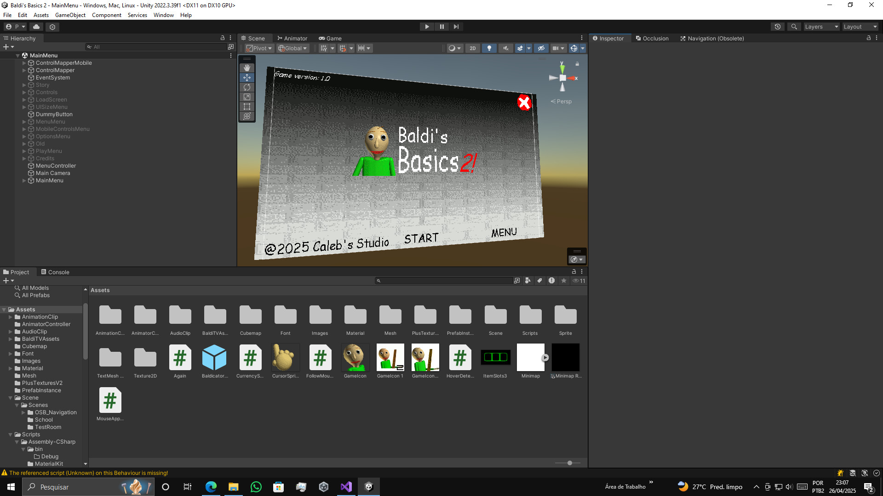Open Unity cloud services
Screen dimensions: 883x496
click(x=36, y=27)
